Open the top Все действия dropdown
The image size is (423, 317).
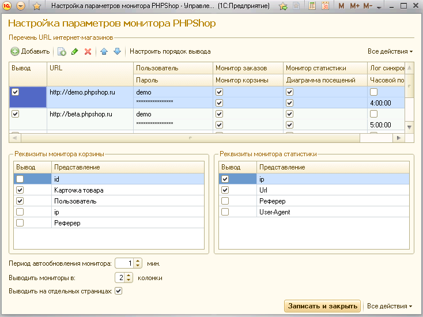(390, 52)
